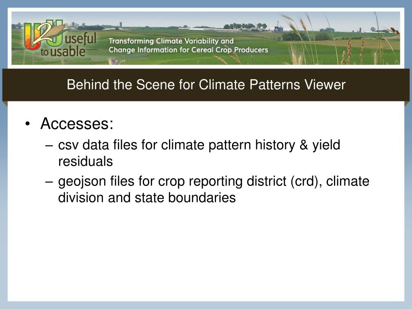Viewport: 412px width, 309px height.
Task: Click the empty white slide body area
Action: pos(206,252)
